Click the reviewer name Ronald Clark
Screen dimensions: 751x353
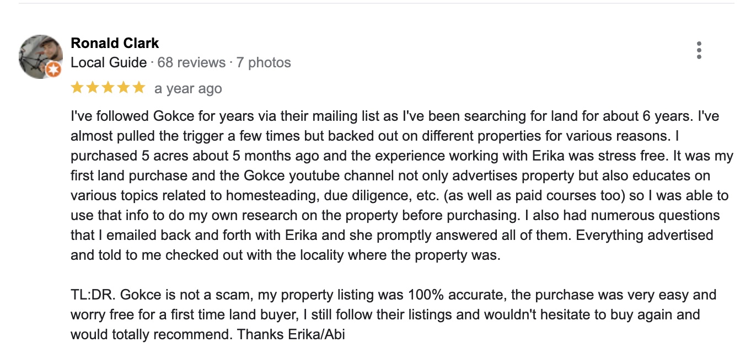tap(115, 43)
